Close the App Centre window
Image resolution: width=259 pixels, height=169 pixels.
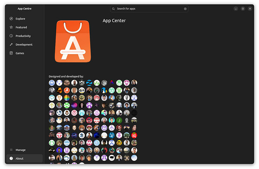click(250, 9)
